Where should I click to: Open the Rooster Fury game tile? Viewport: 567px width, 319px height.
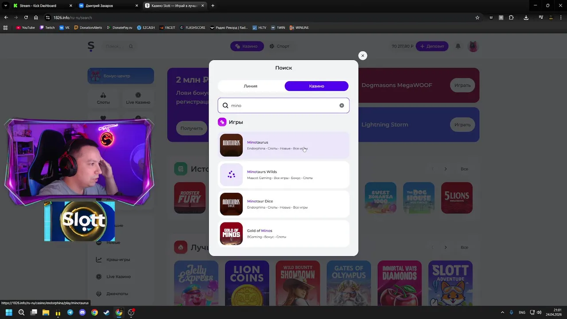tap(190, 198)
